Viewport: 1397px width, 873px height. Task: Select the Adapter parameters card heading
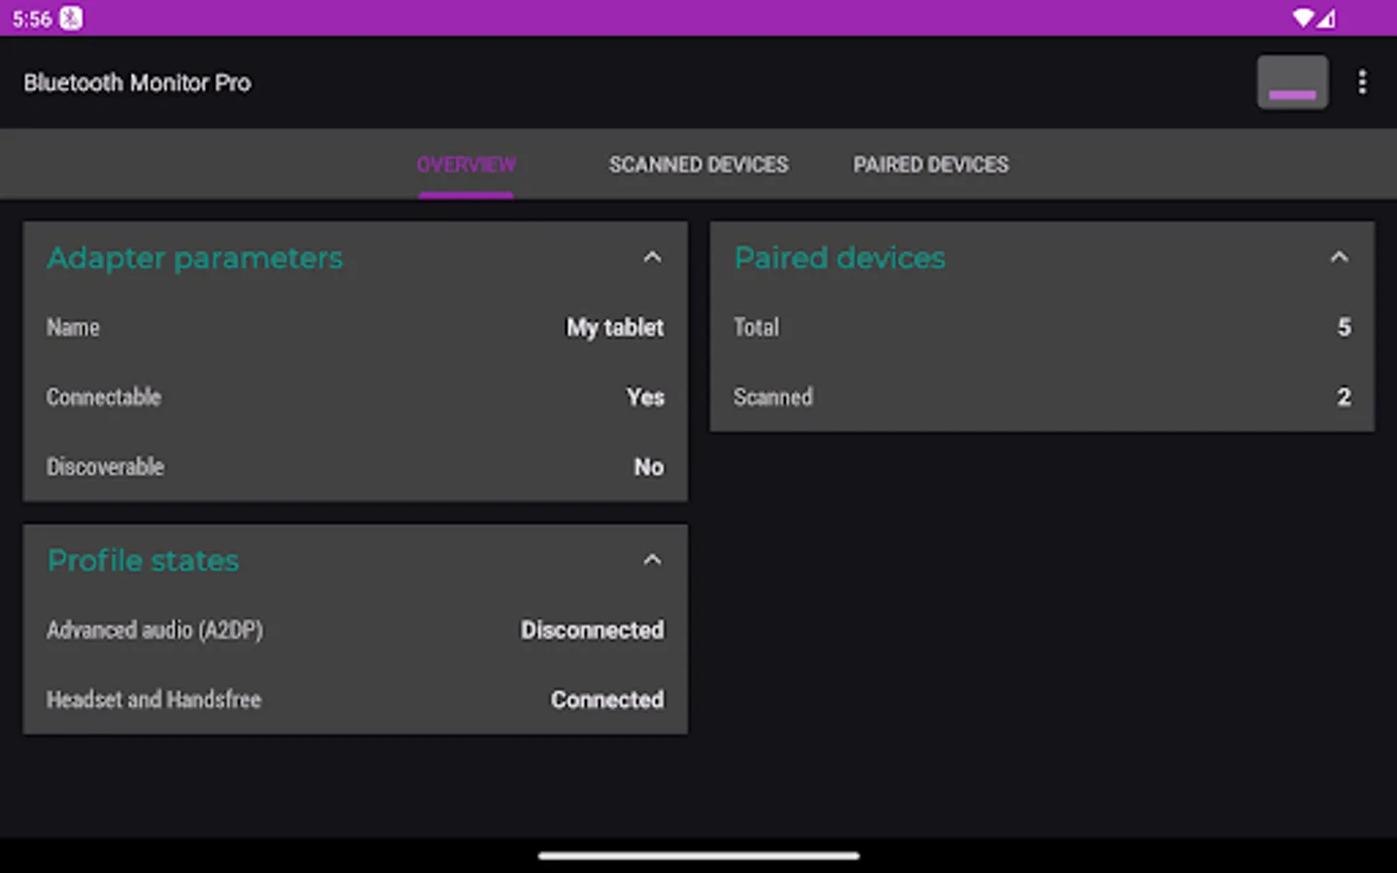(x=194, y=258)
